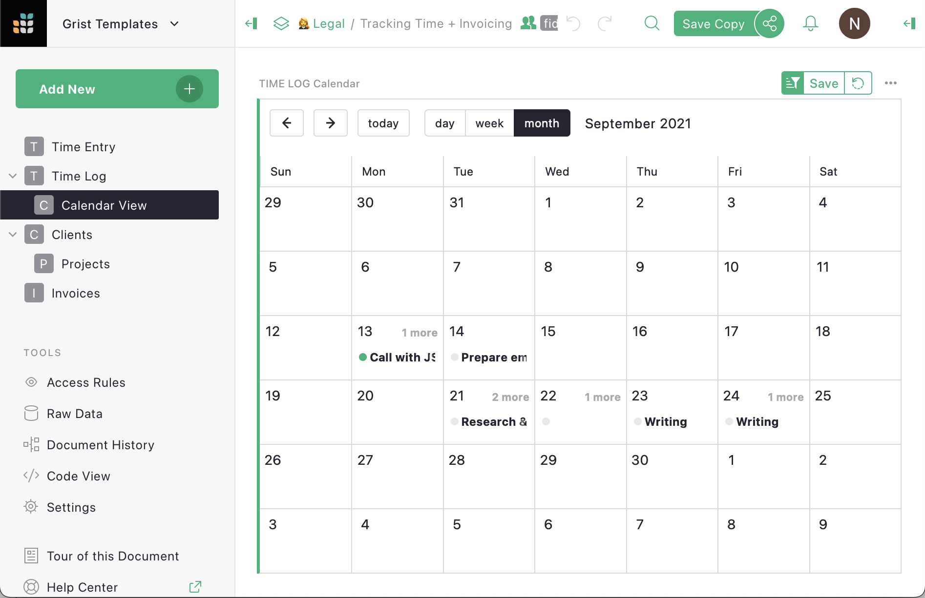Open the share options icon beside Save Copy
The height and width of the screenshot is (598, 925).
769,23
